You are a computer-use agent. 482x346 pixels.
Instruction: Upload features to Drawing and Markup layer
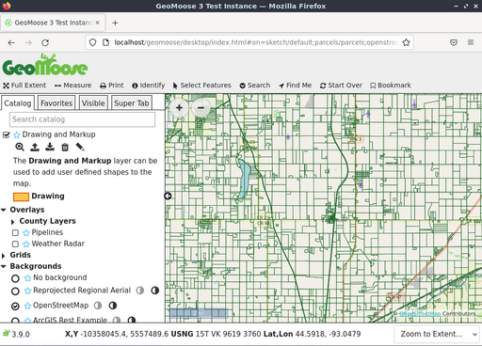(x=35, y=147)
